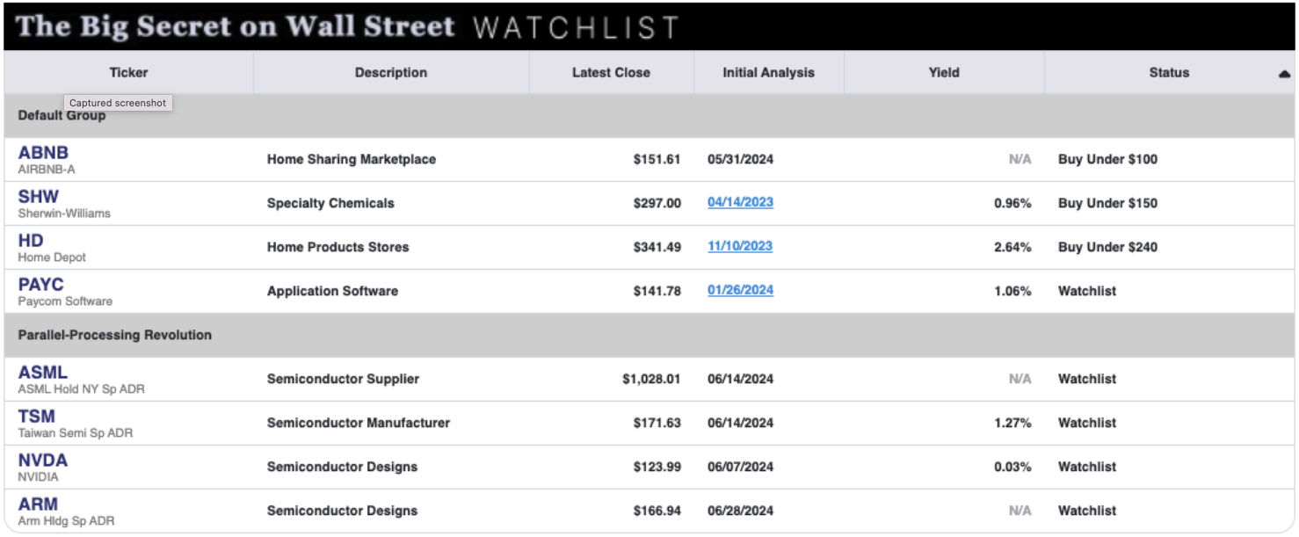
Task: Click Semiconductor Designs in the NVDA row
Action: coord(342,467)
